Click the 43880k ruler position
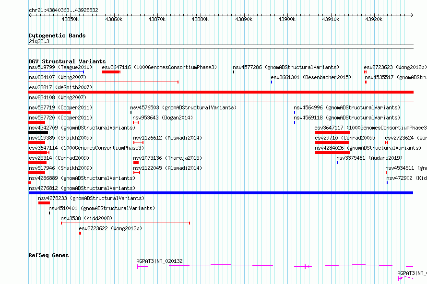427x284 pixels. (200, 19)
